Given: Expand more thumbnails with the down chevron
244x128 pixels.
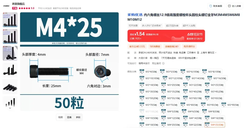Looking at the screenshot, I should point(10,108).
